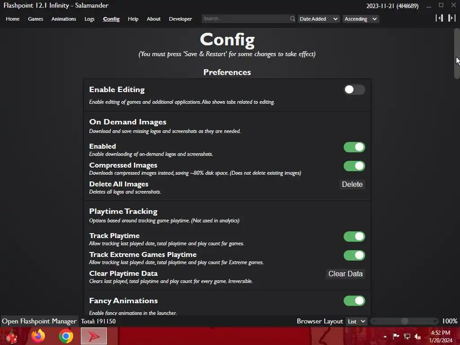
Task: Go to the Home tab
Action: click(x=13, y=19)
